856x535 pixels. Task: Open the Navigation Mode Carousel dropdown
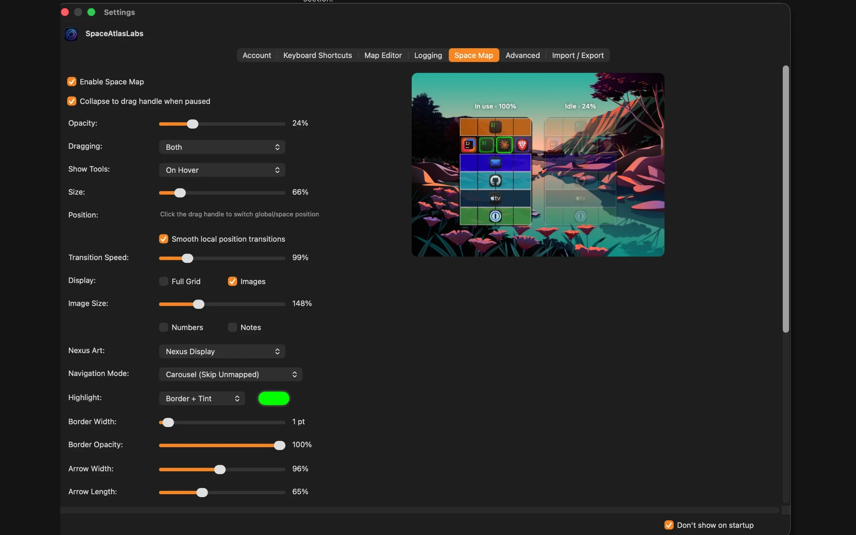(x=230, y=374)
